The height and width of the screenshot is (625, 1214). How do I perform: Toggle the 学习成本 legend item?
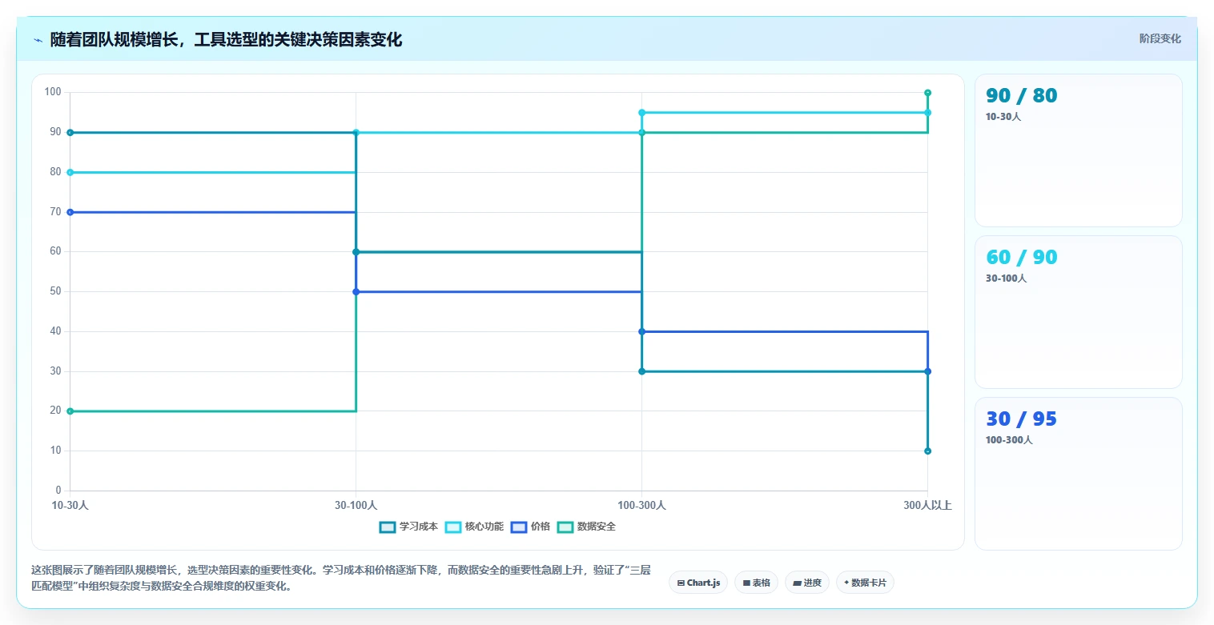(x=408, y=527)
